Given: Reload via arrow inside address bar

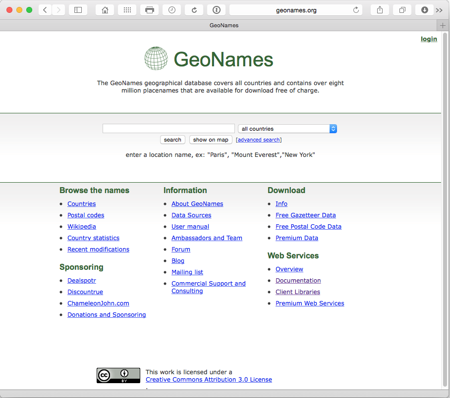Looking at the screenshot, I should [356, 10].
